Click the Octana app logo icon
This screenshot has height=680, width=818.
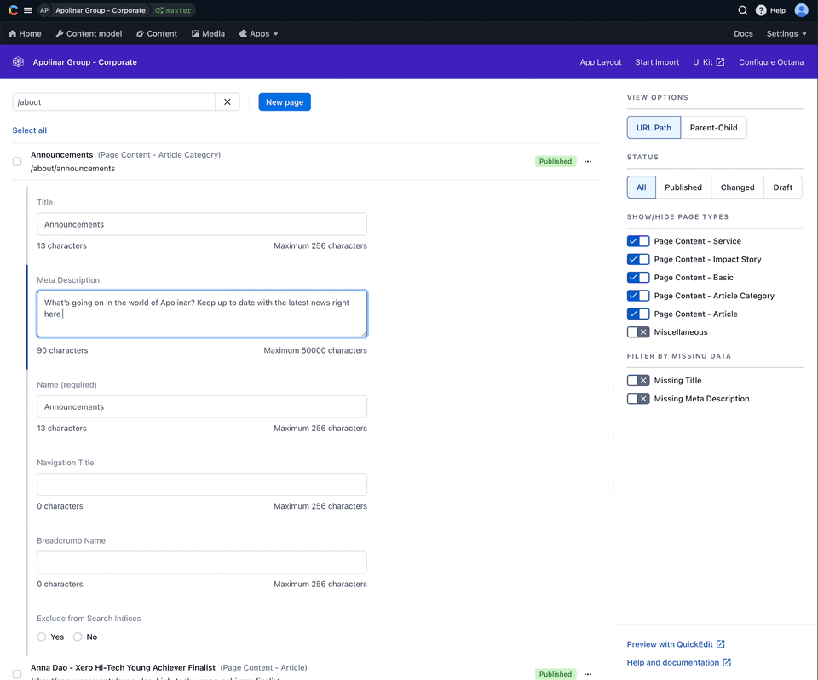[18, 62]
